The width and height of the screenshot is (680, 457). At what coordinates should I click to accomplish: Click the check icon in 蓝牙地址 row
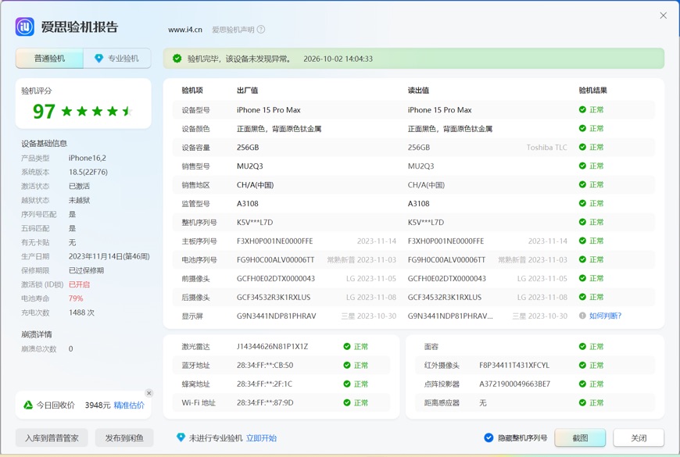pyautogui.click(x=347, y=365)
